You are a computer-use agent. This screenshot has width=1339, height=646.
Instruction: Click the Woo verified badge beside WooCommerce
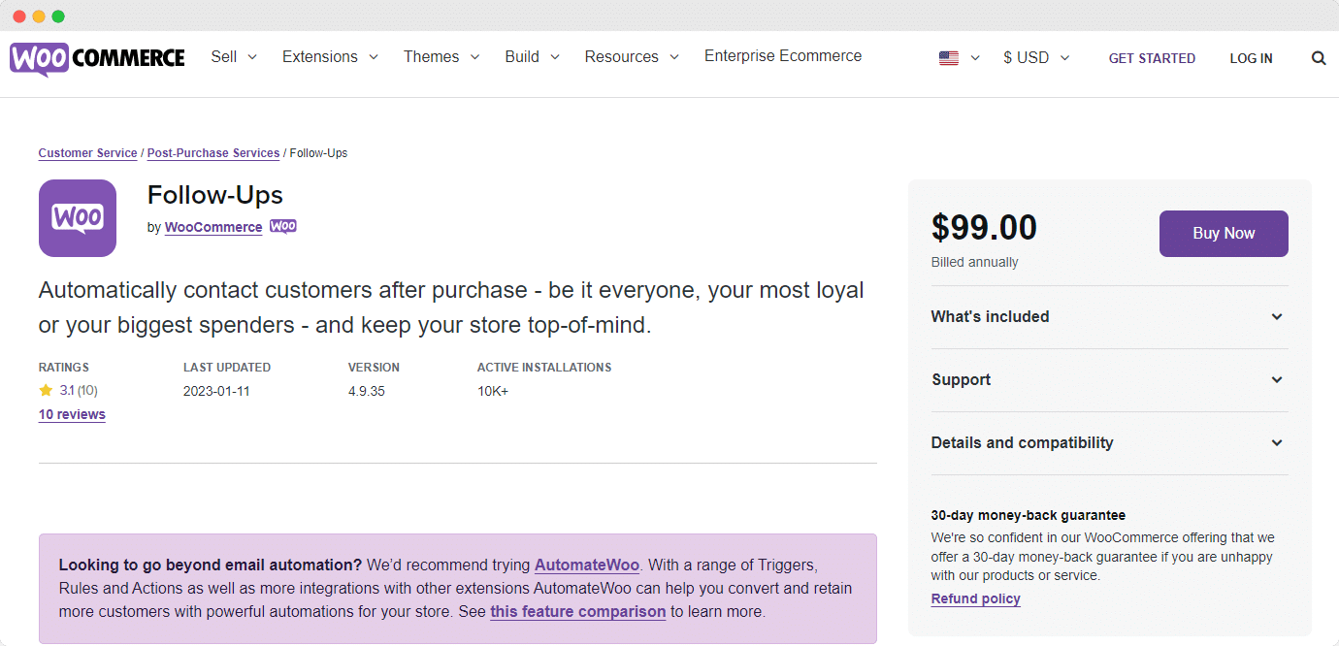tap(282, 226)
